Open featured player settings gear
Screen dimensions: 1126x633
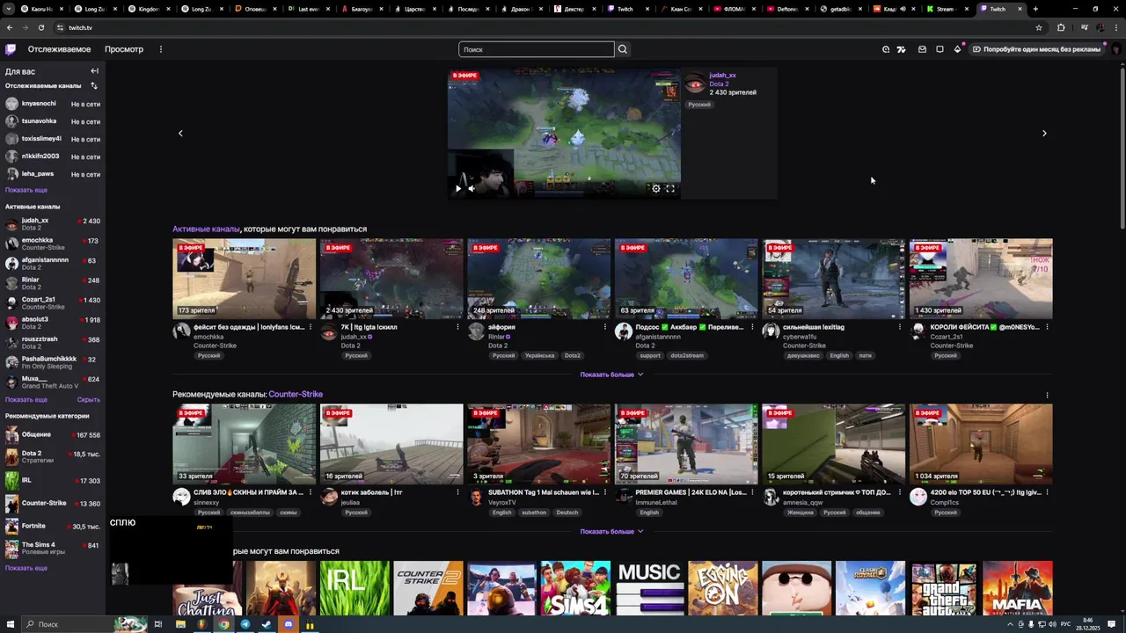tap(655, 188)
